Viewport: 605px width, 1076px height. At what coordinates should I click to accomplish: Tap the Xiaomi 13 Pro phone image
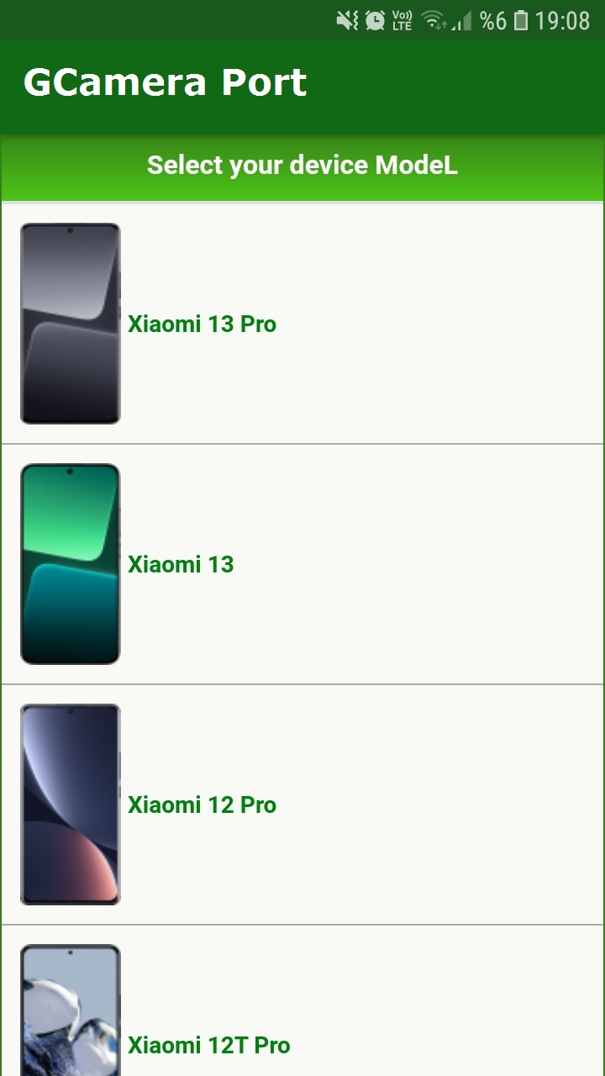tap(71, 324)
